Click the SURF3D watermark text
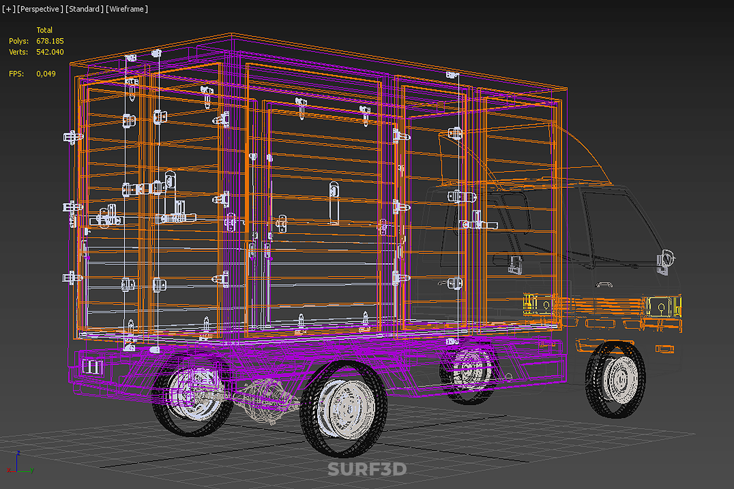Image resolution: width=734 pixels, height=489 pixels. tap(367, 470)
